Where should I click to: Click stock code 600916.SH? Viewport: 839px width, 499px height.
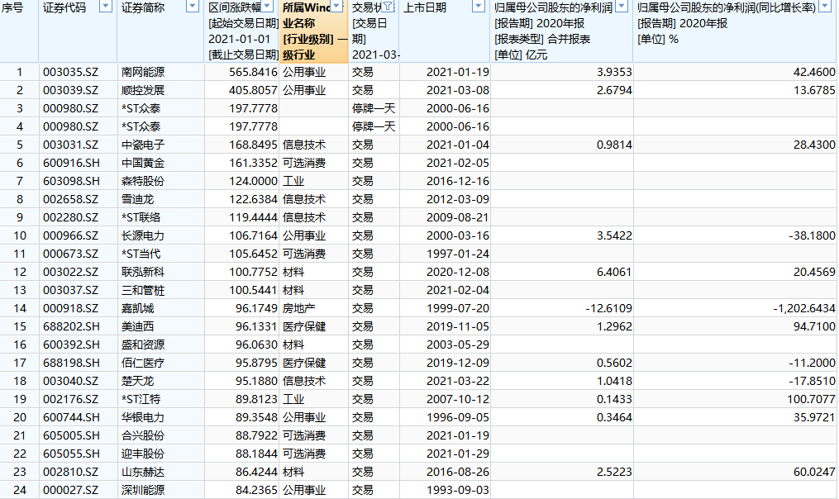pos(71,163)
